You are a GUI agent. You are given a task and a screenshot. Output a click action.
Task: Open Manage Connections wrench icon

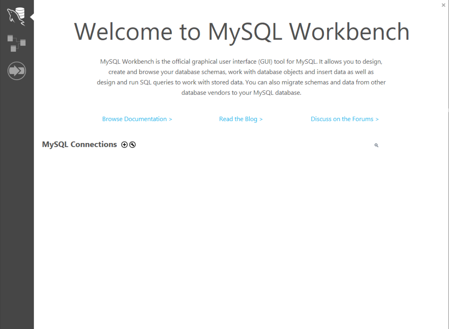(x=132, y=145)
